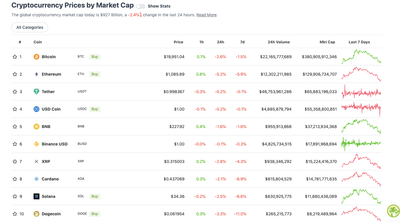
Task: Open the Cardano coin name link
Action: [x=50, y=179]
